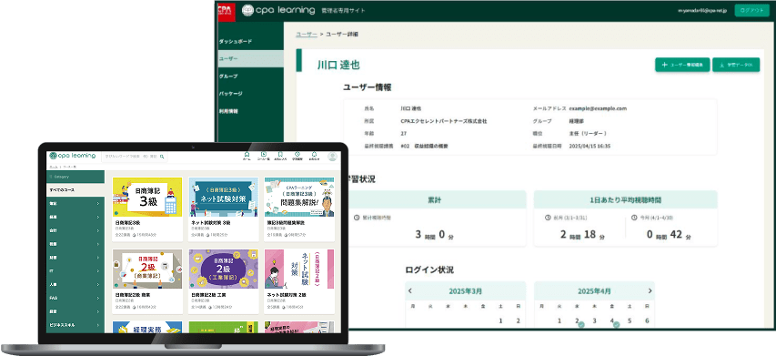Click clock icon beside 前月 (3/1-3/31)
The width and height of the screenshot is (776, 356).
click(x=548, y=218)
